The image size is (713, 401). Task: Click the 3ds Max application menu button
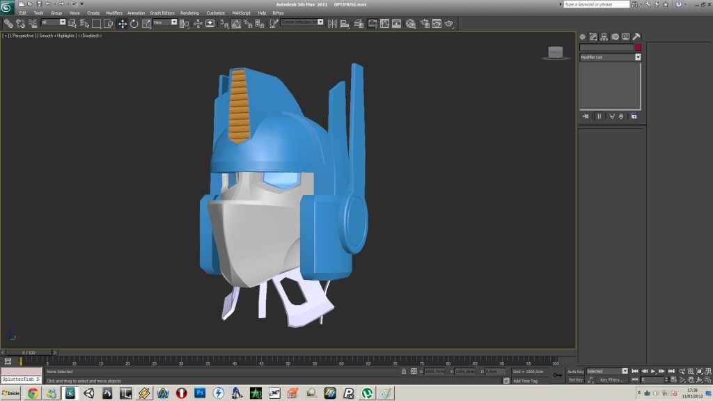click(7, 6)
